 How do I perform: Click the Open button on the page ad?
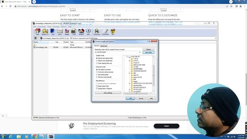click(166, 126)
